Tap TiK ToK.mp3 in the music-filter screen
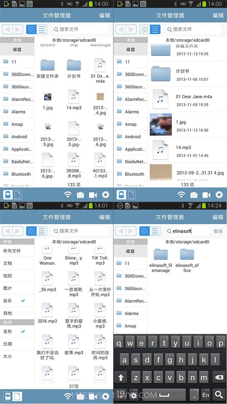This screenshot has width=227, height=404. 100,255
